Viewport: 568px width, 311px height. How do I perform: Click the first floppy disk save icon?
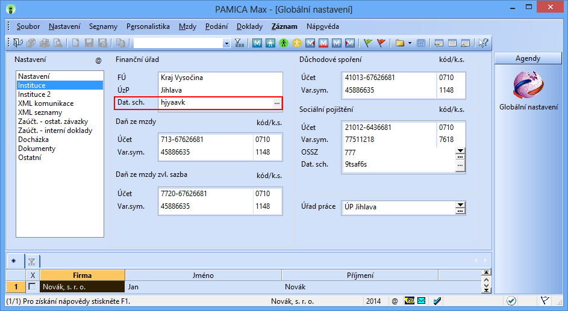(x=89, y=43)
